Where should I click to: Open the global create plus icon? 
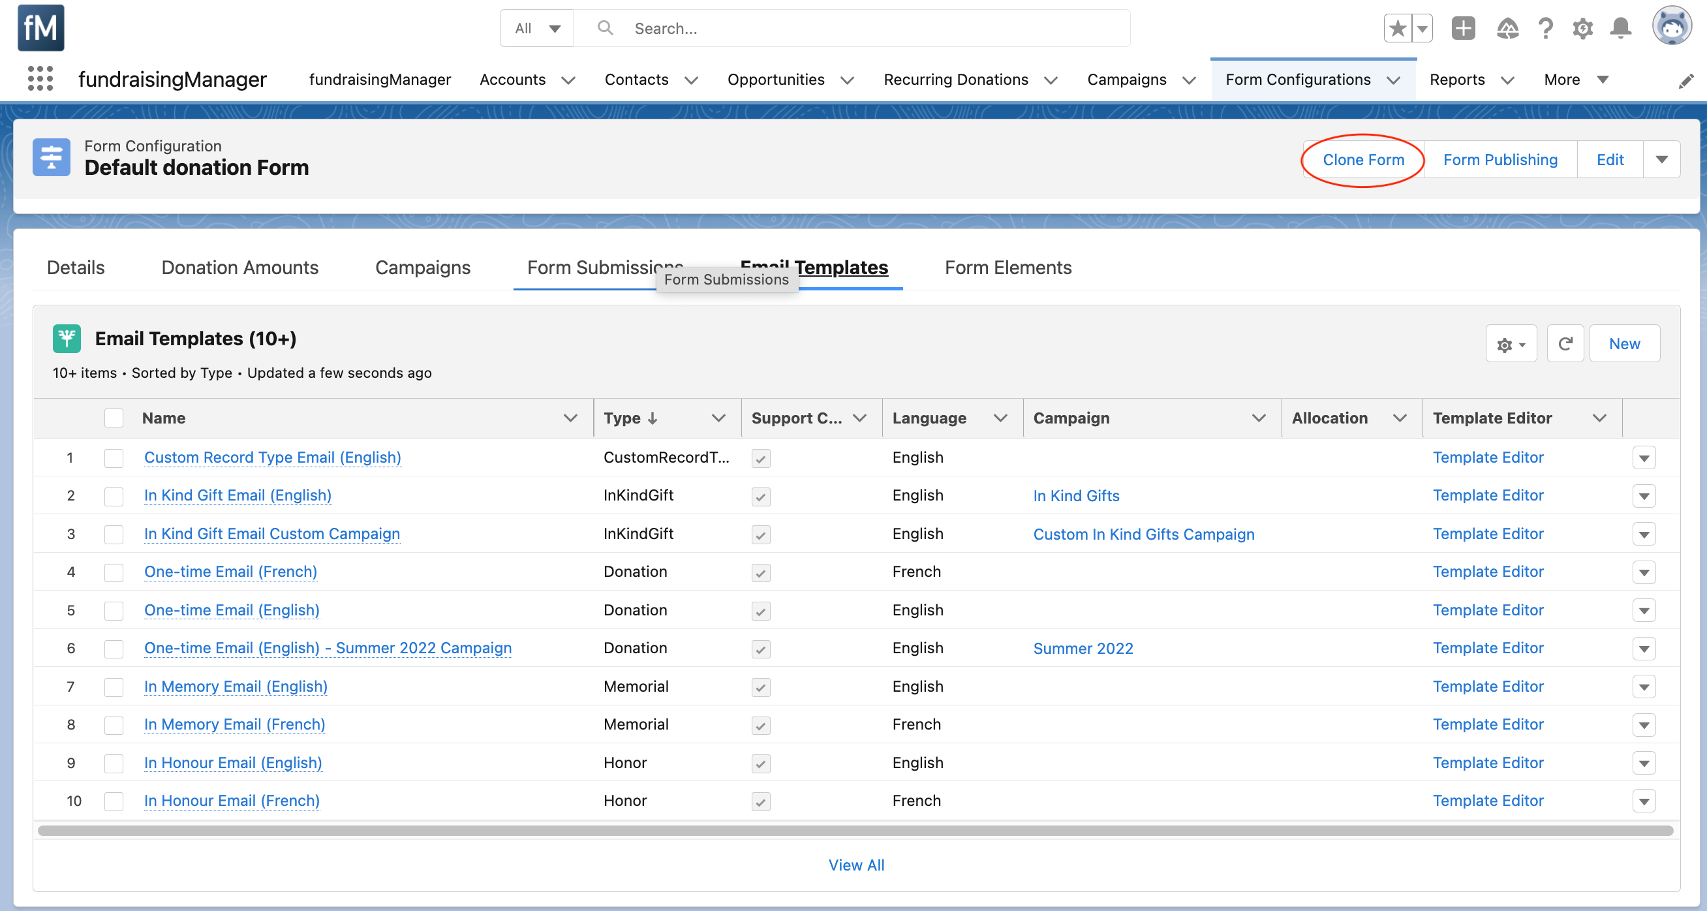pyautogui.click(x=1463, y=29)
